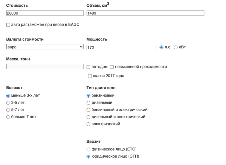
Task: Check the автодом checkbox
Action: (x=89, y=67)
